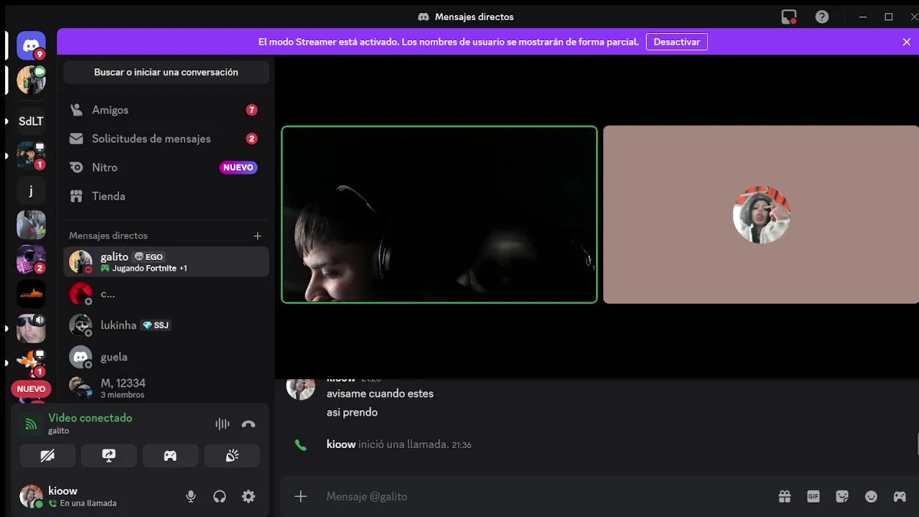This screenshot has width=919, height=517.
Task: Select the avatar call tile
Action: (x=761, y=215)
